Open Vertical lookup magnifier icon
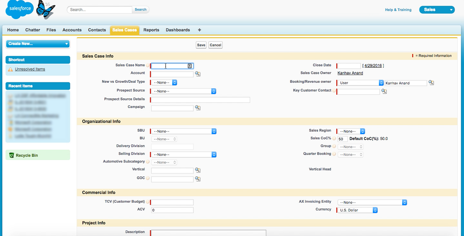 [198, 170]
